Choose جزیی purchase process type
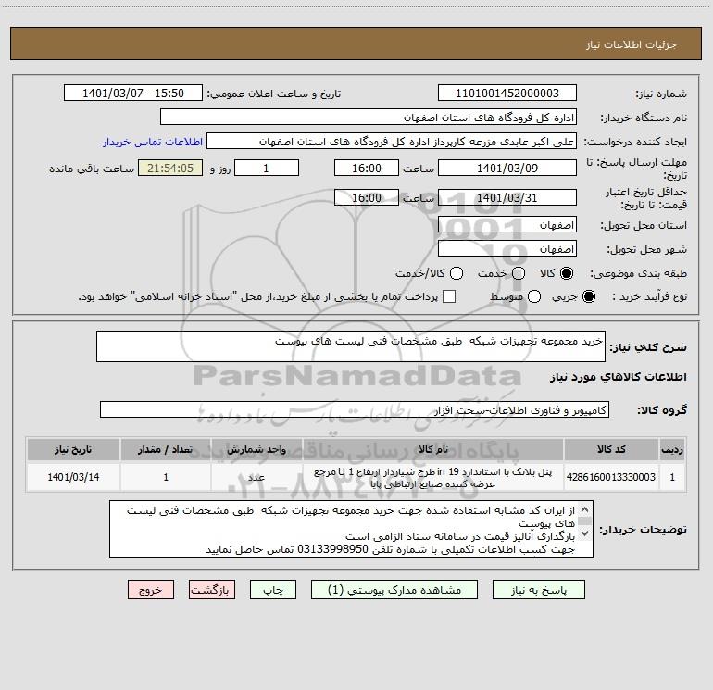The height and width of the screenshot is (690, 713). point(589,296)
